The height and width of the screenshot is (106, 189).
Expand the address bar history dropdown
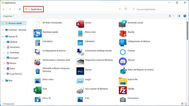[120, 9]
